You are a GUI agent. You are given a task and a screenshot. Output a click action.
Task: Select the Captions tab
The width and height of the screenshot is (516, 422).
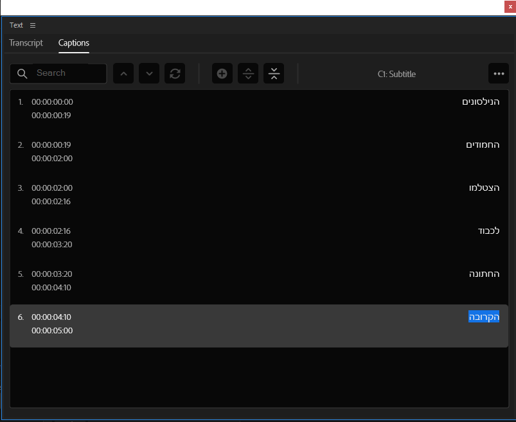click(73, 43)
